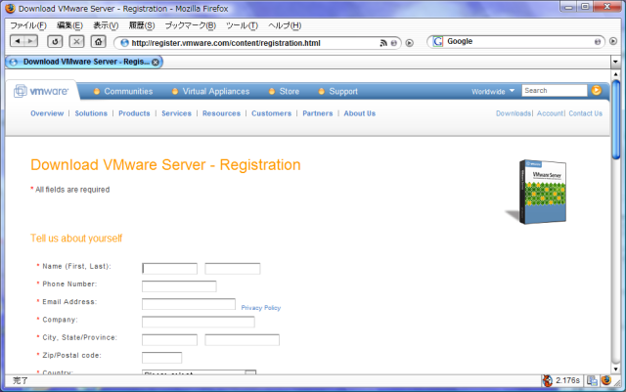Click the page load timer status icon
The image size is (626, 392).
(x=549, y=380)
